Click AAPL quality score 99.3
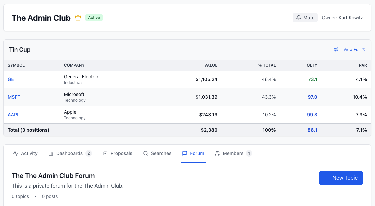 (312, 115)
